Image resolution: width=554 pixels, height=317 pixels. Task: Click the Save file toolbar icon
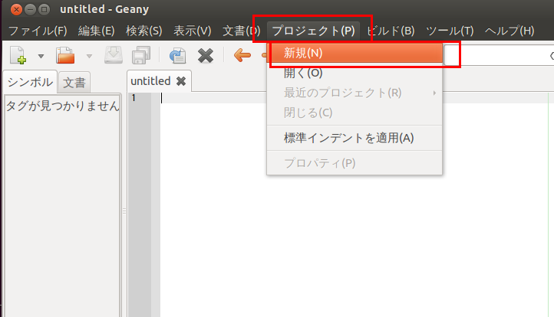point(114,55)
